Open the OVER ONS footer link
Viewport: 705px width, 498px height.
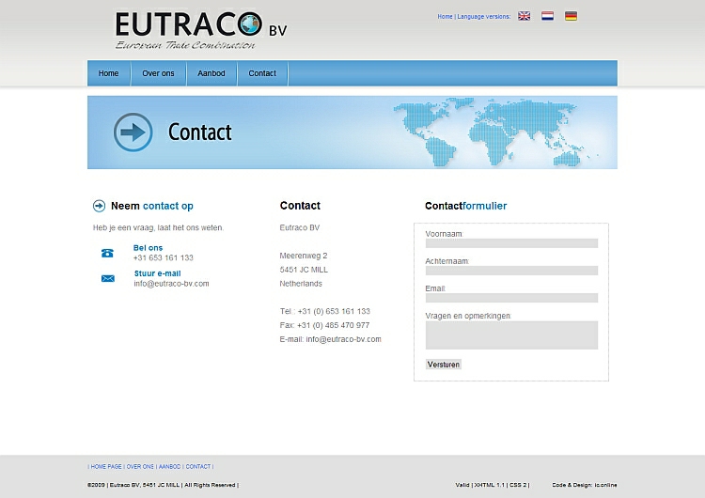click(x=140, y=466)
